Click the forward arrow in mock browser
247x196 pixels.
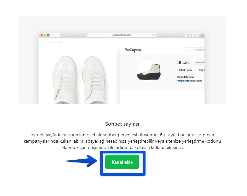click(x=58, y=35)
